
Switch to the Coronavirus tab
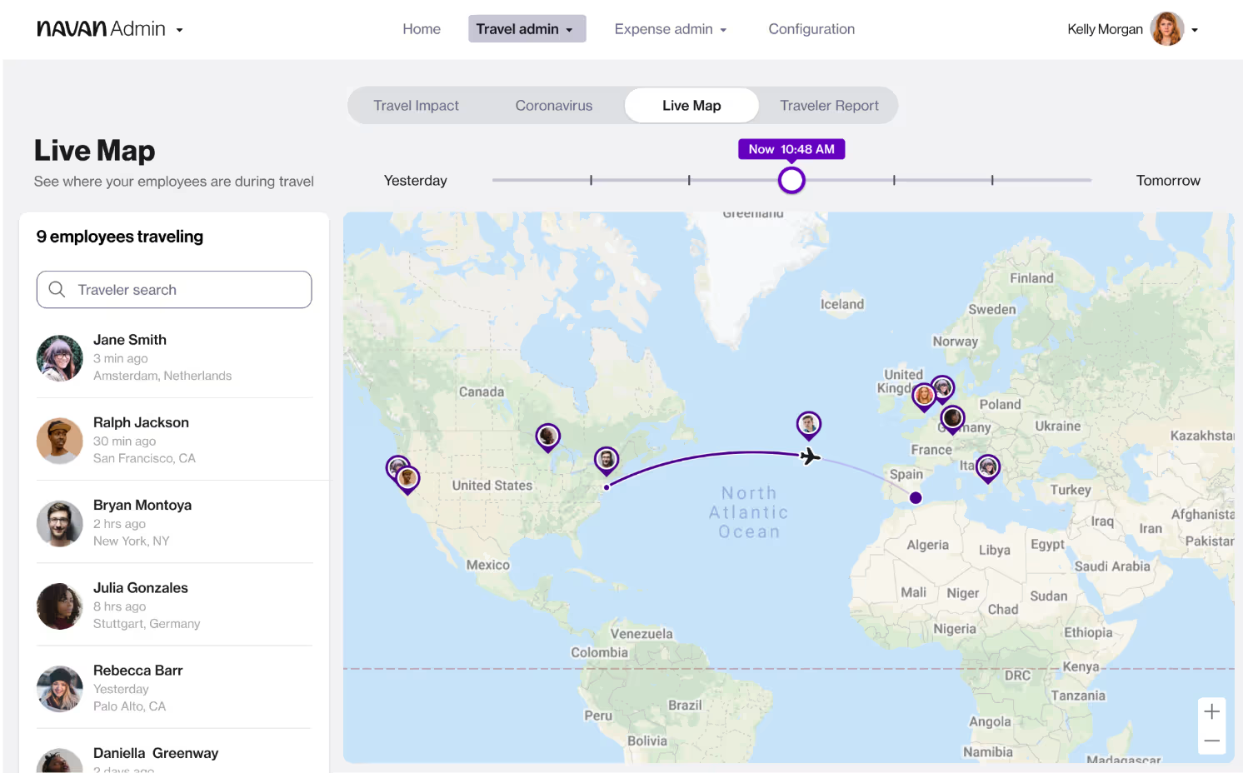click(x=553, y=105)
